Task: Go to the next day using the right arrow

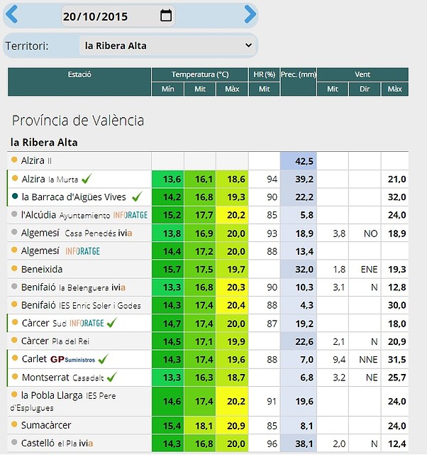Action: click(x=250, y=14)
